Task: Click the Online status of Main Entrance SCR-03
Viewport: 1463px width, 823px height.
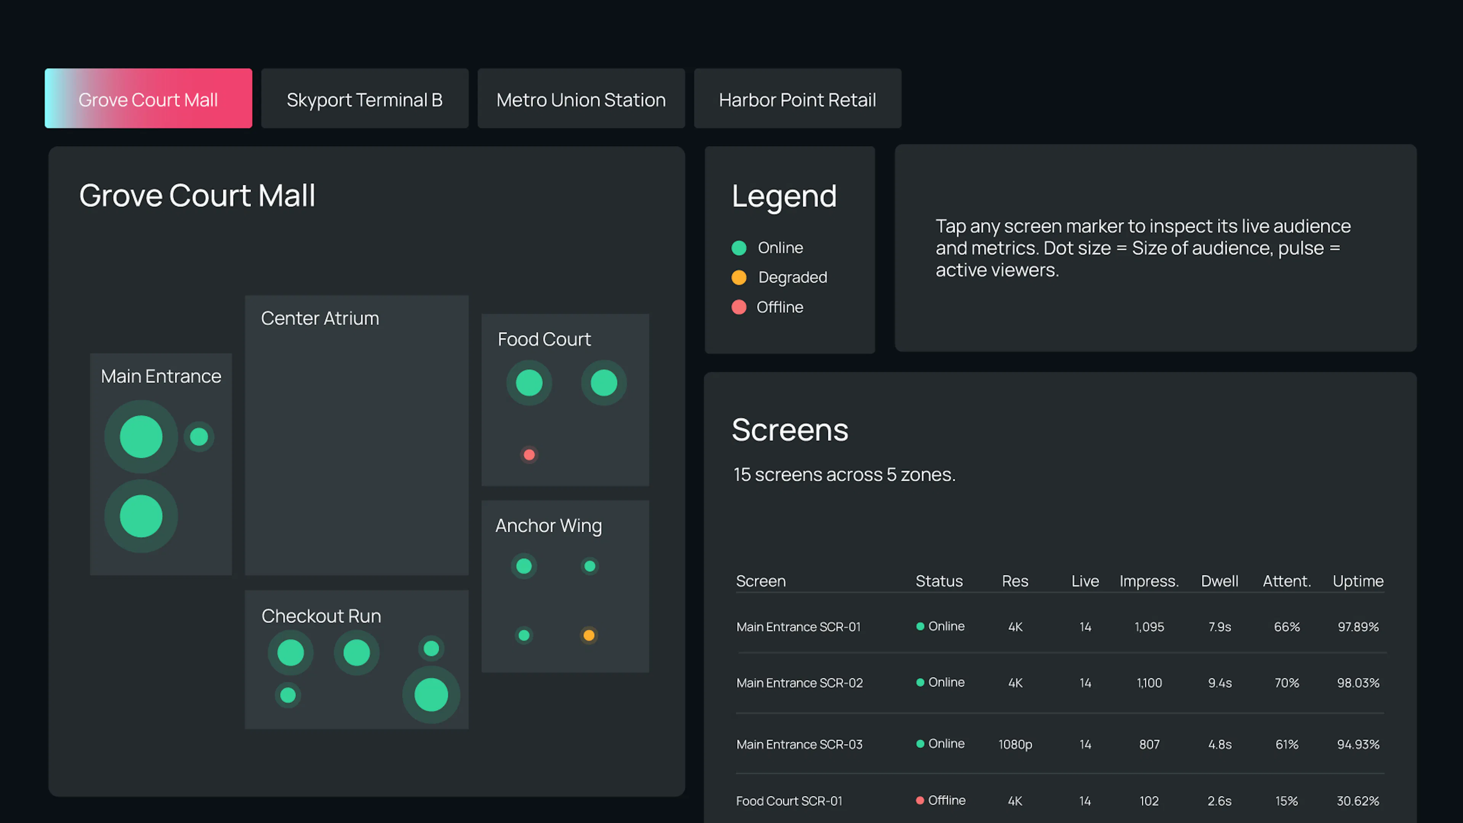Action: pyautogui.click(x=941, y=744)
